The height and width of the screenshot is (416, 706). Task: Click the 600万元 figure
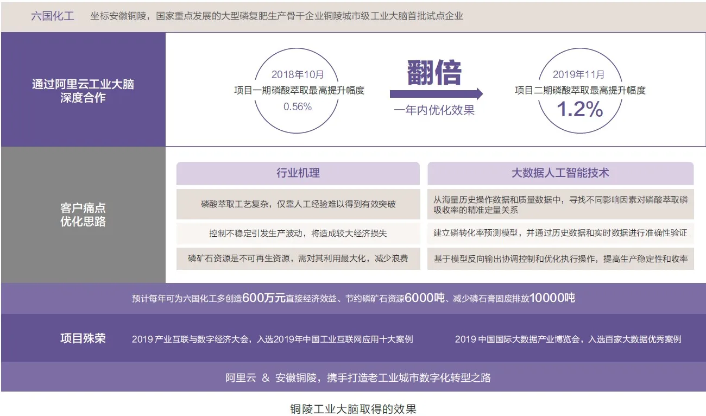(x=263, y=298)
